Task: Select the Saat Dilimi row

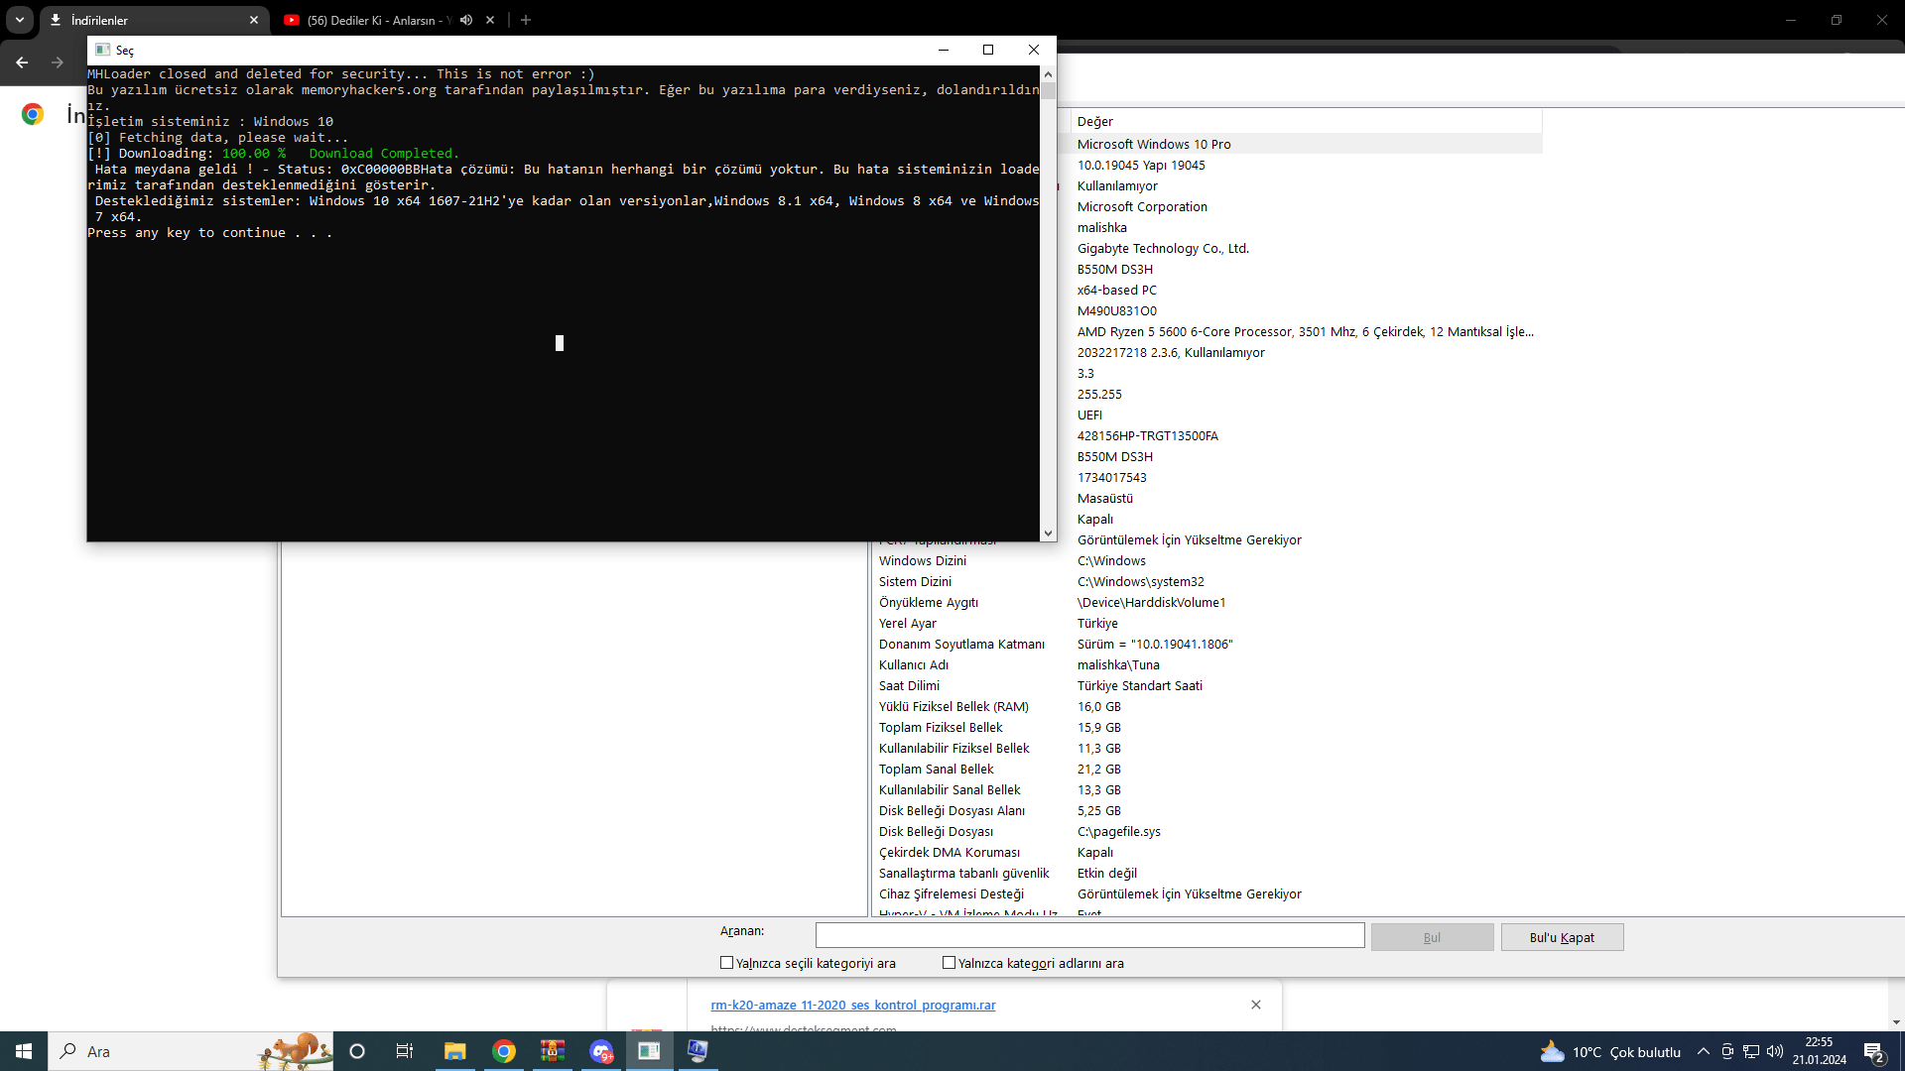Action: pyautogui.click(x=1206, y=685)
